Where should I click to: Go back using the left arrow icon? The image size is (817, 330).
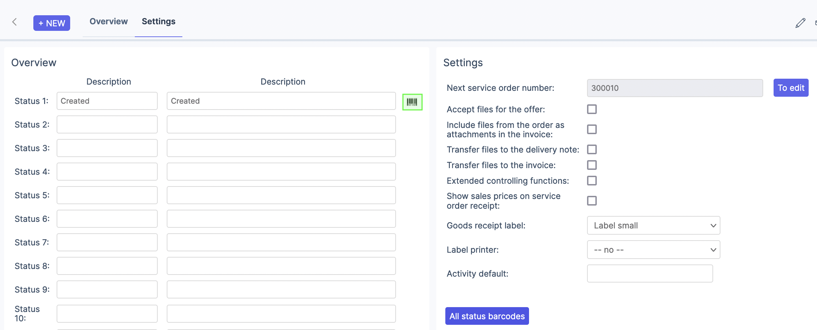coord(15,22)
